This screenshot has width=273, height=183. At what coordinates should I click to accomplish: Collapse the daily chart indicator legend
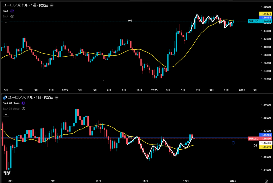[x=6, y=114]
